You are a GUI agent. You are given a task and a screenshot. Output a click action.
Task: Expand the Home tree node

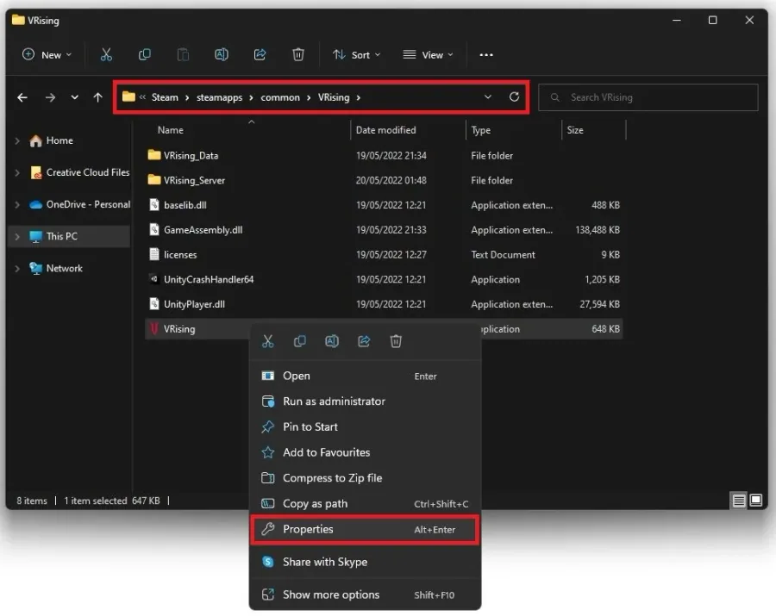click(17, 141)
